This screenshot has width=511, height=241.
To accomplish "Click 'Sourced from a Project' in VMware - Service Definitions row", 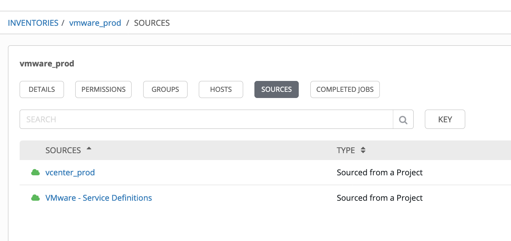I will (380, 198).
